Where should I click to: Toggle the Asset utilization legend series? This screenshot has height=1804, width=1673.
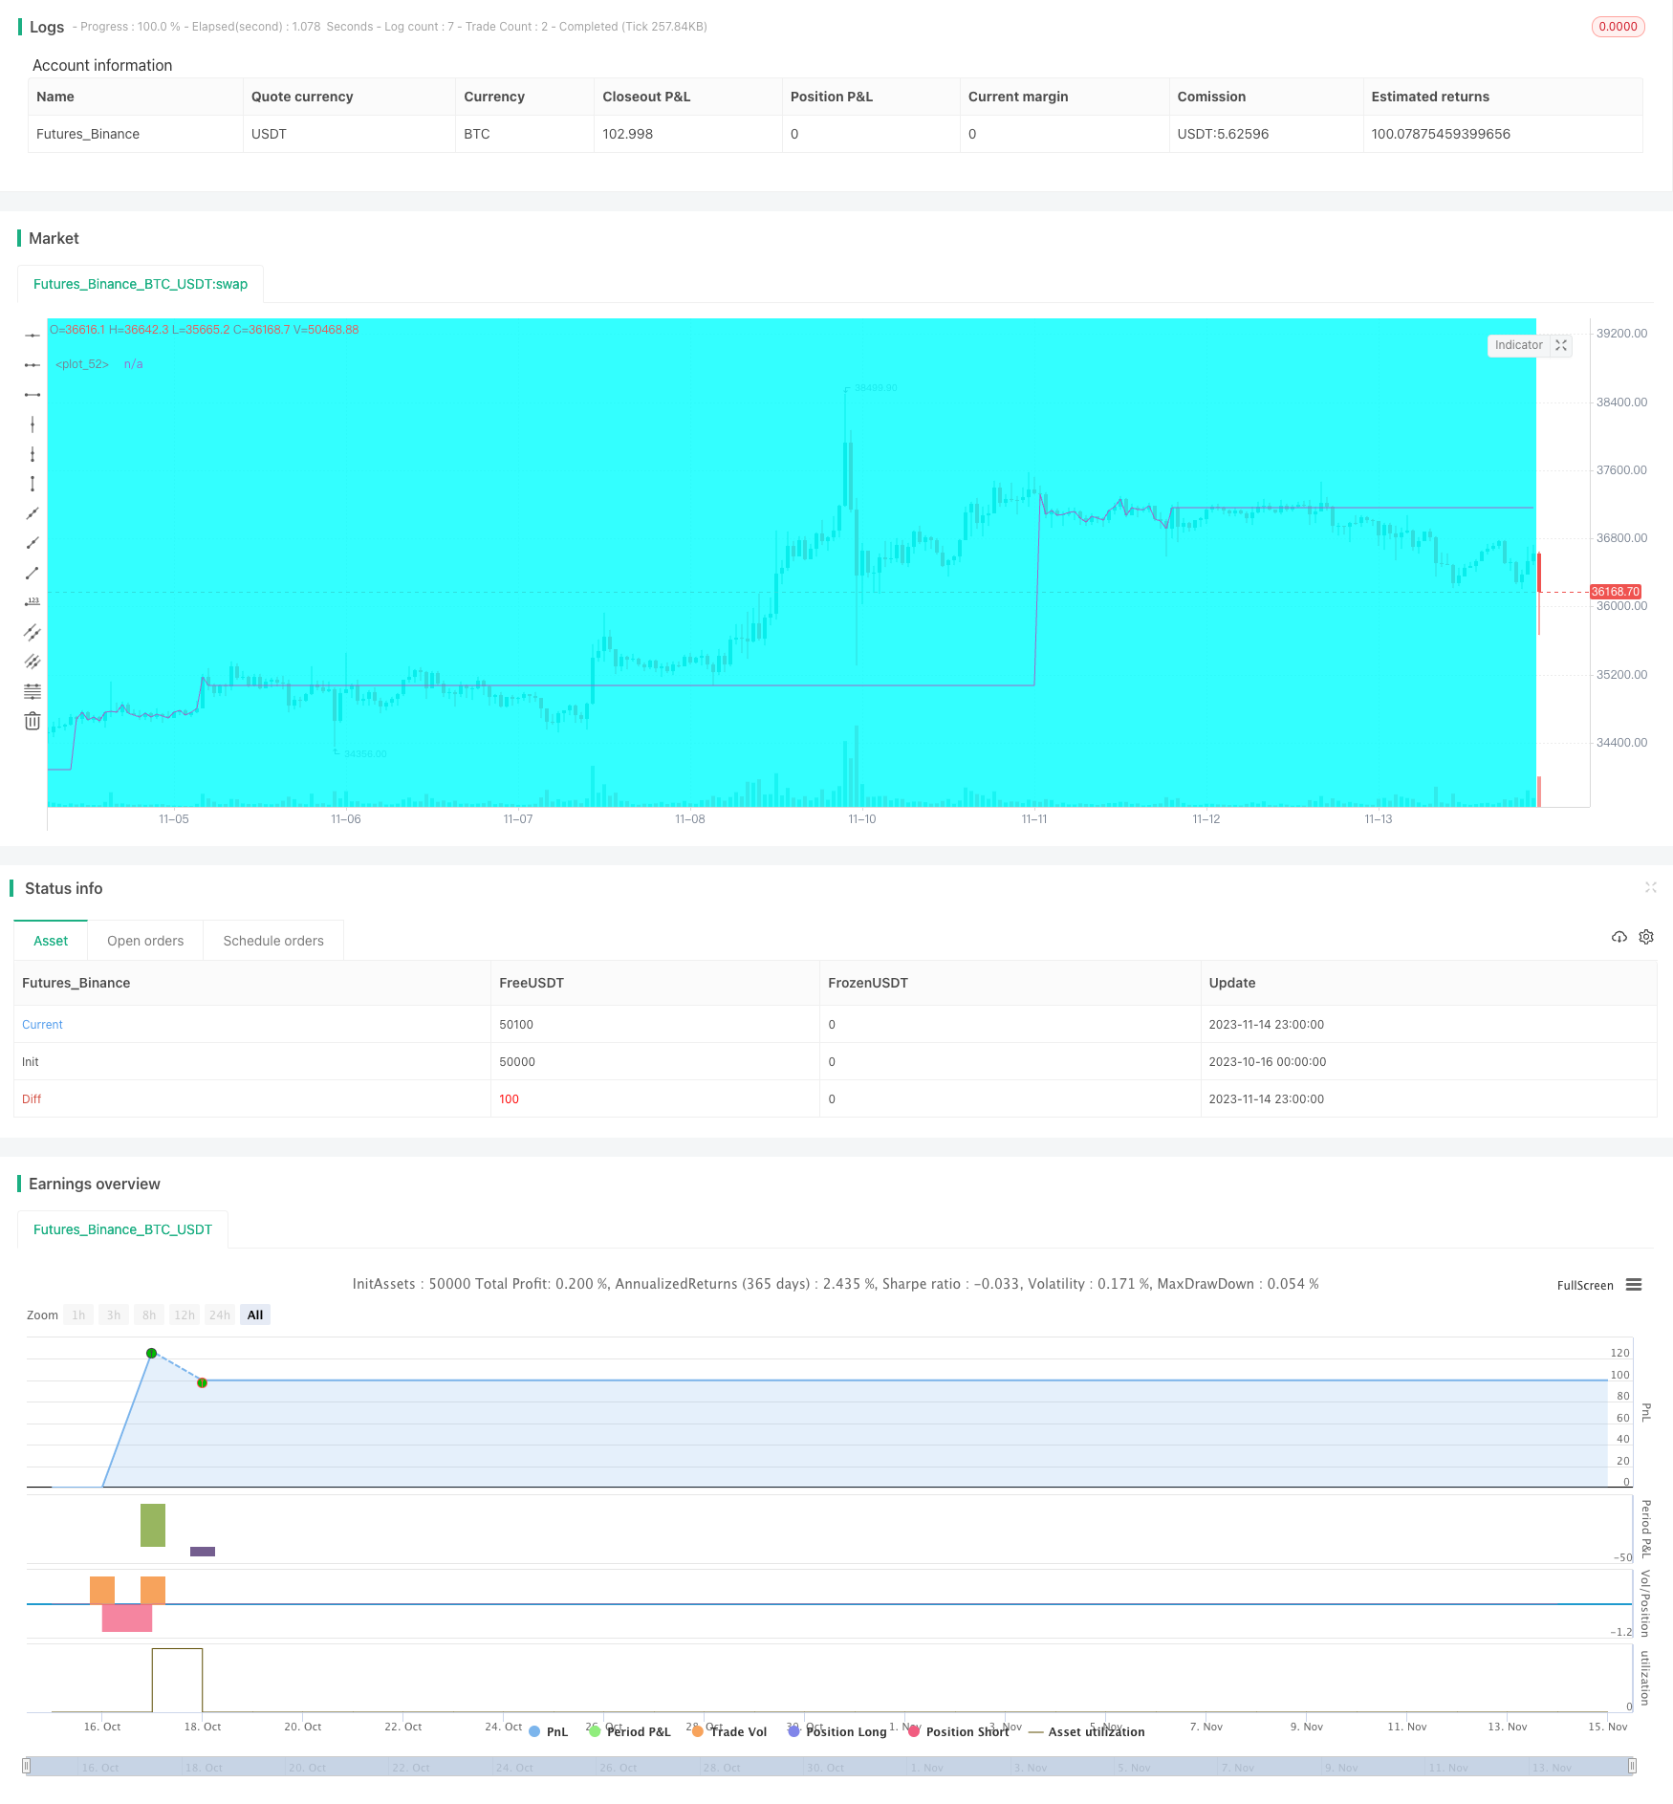pyautogui.click(x=1086, y=1731)
